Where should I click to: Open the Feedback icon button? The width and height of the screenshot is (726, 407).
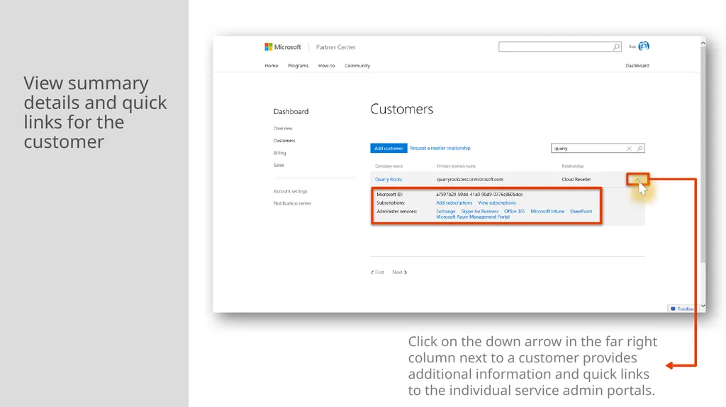[673, 309]
